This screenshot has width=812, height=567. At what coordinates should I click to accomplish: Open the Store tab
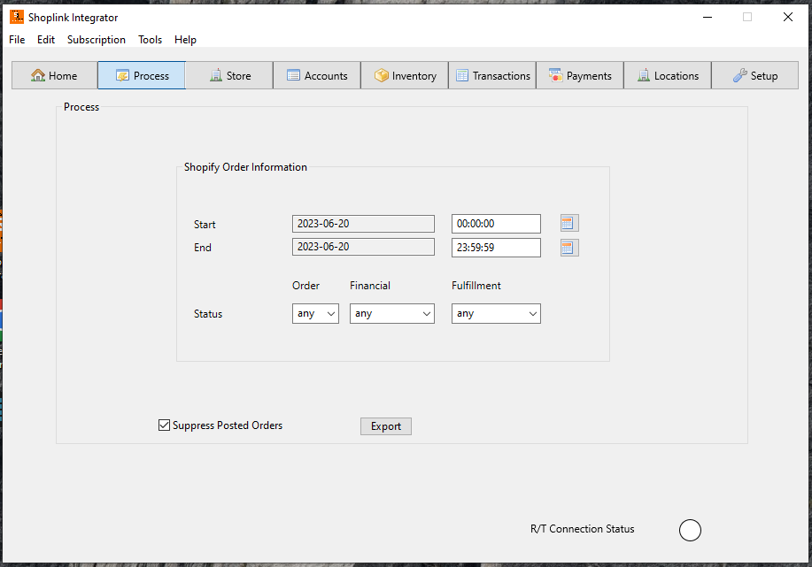[229, 75]
